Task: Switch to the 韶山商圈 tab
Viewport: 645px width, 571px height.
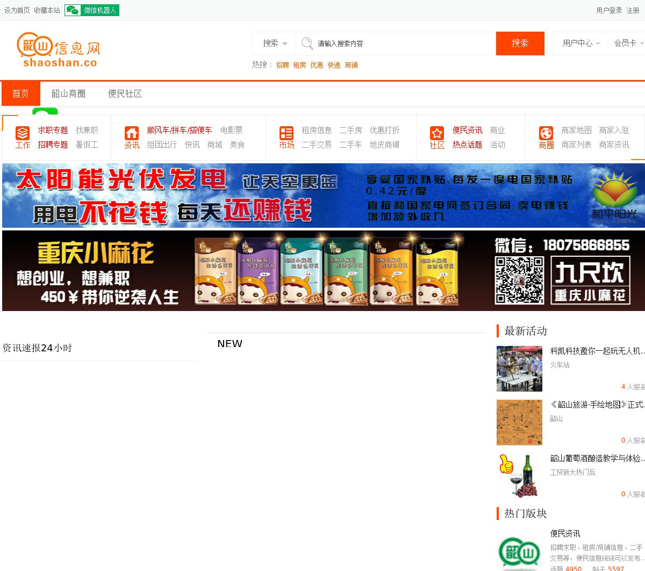Action: [x=68, y=94]
